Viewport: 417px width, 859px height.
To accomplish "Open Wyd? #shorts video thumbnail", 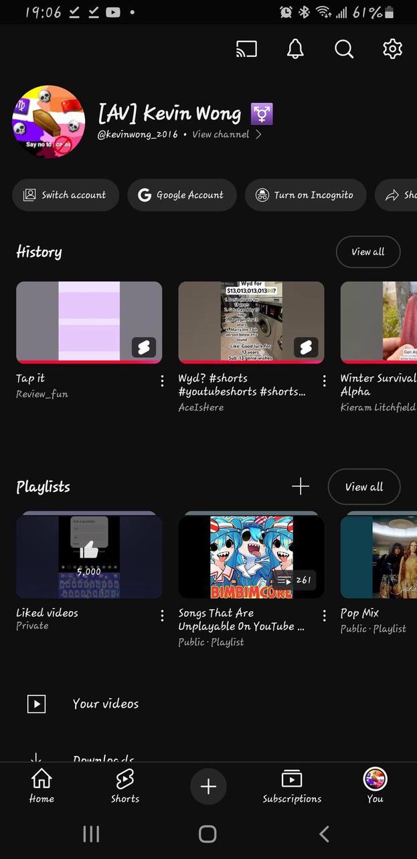I will 251,322.
